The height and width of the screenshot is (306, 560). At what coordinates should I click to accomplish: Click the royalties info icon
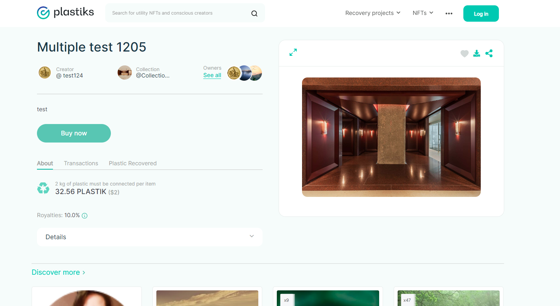[x=85, y=216]
